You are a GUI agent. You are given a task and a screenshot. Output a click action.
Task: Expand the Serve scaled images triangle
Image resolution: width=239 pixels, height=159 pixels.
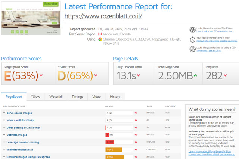[x=4, y=113]
